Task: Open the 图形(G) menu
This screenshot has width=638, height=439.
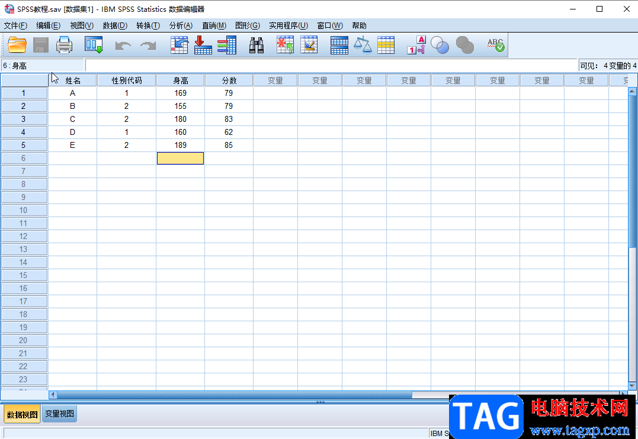Action: (x=248, y=25)
